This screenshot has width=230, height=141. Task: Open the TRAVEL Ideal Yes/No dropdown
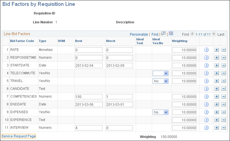[x=160, y=81]
